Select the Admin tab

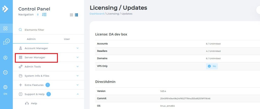[31, 39]
